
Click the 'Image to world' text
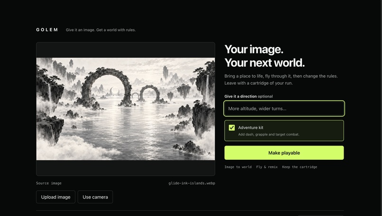(x=238, y=167)
